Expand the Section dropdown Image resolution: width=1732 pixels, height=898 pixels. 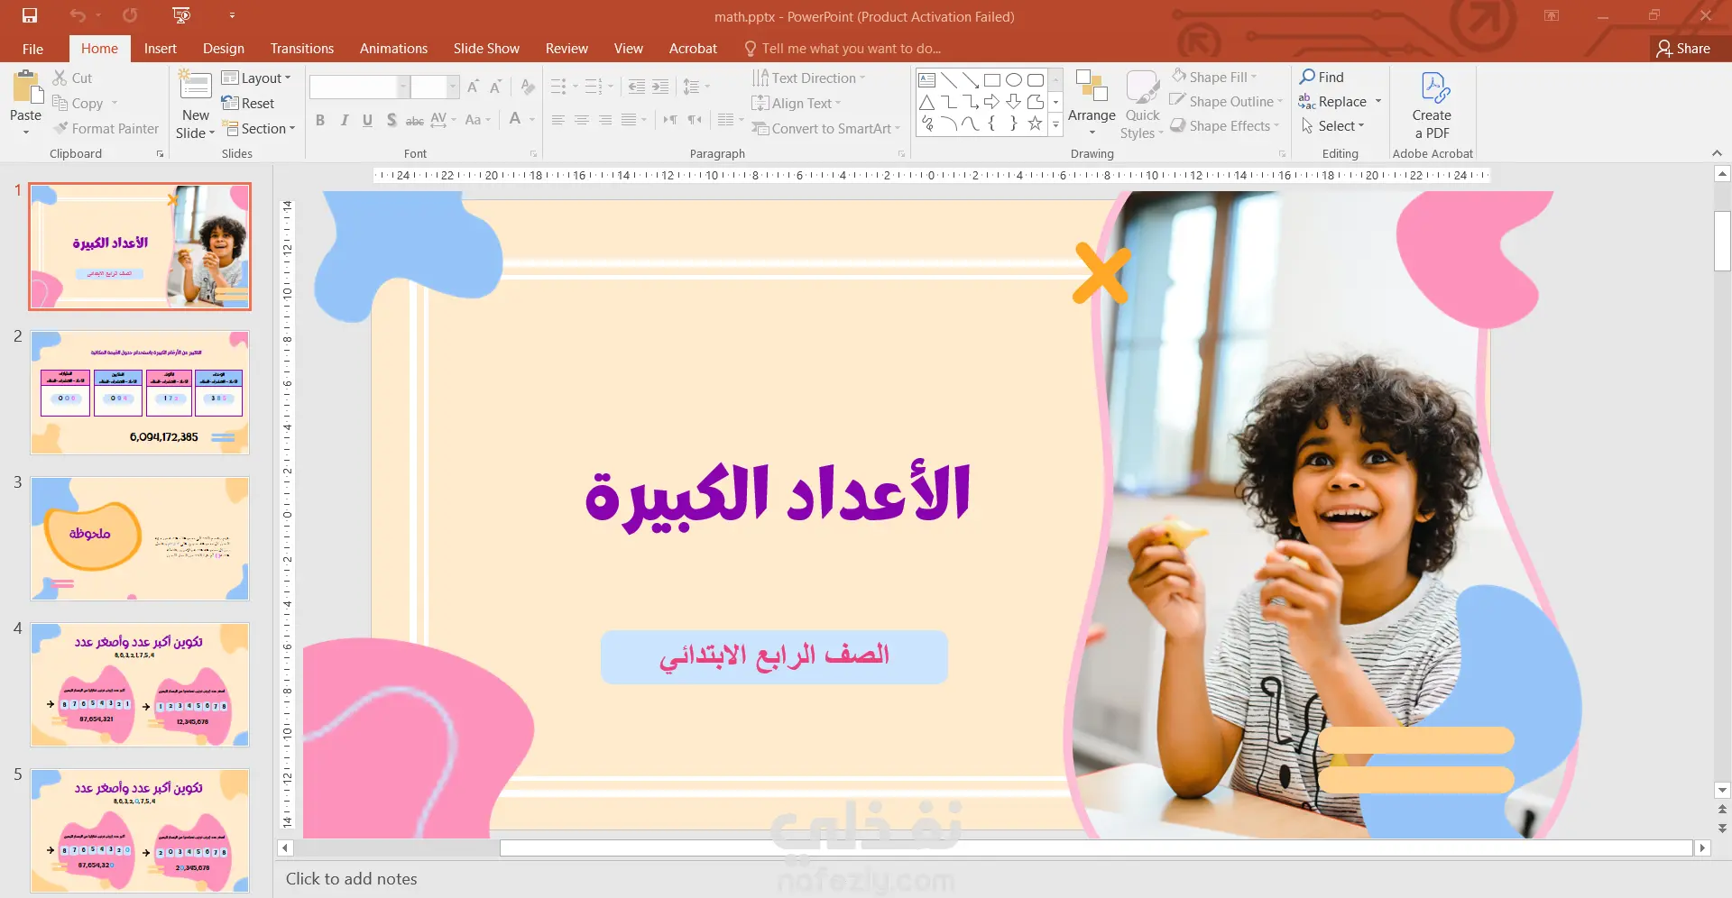[259, 129]
